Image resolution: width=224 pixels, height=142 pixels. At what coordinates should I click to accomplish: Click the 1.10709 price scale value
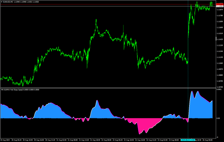click(220, 87)
